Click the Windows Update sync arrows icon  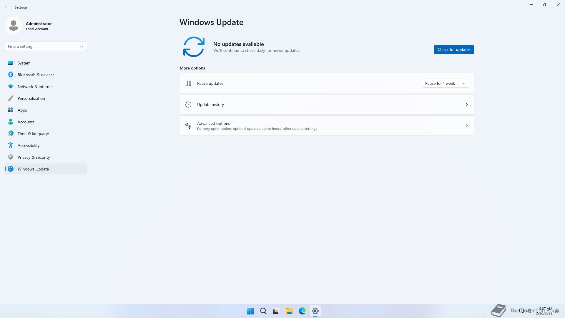click(x=194, y=47)
